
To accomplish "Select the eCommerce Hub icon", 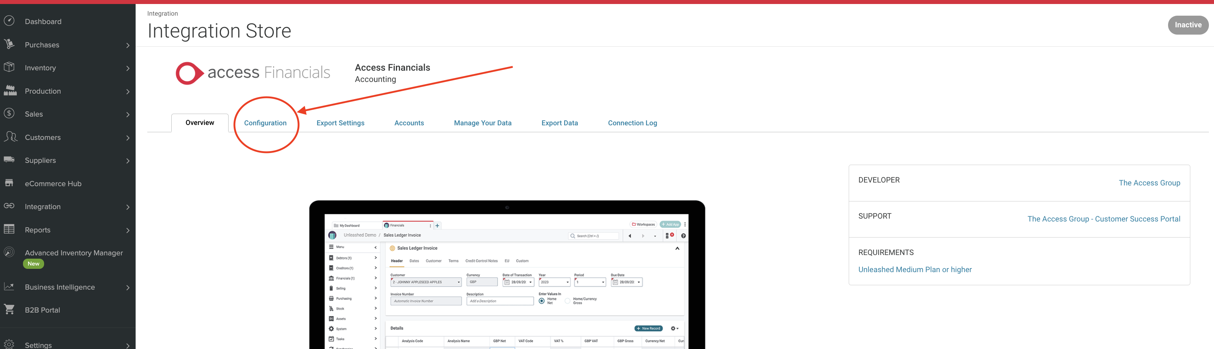I will pyautogui.click(x=9, y=183).
